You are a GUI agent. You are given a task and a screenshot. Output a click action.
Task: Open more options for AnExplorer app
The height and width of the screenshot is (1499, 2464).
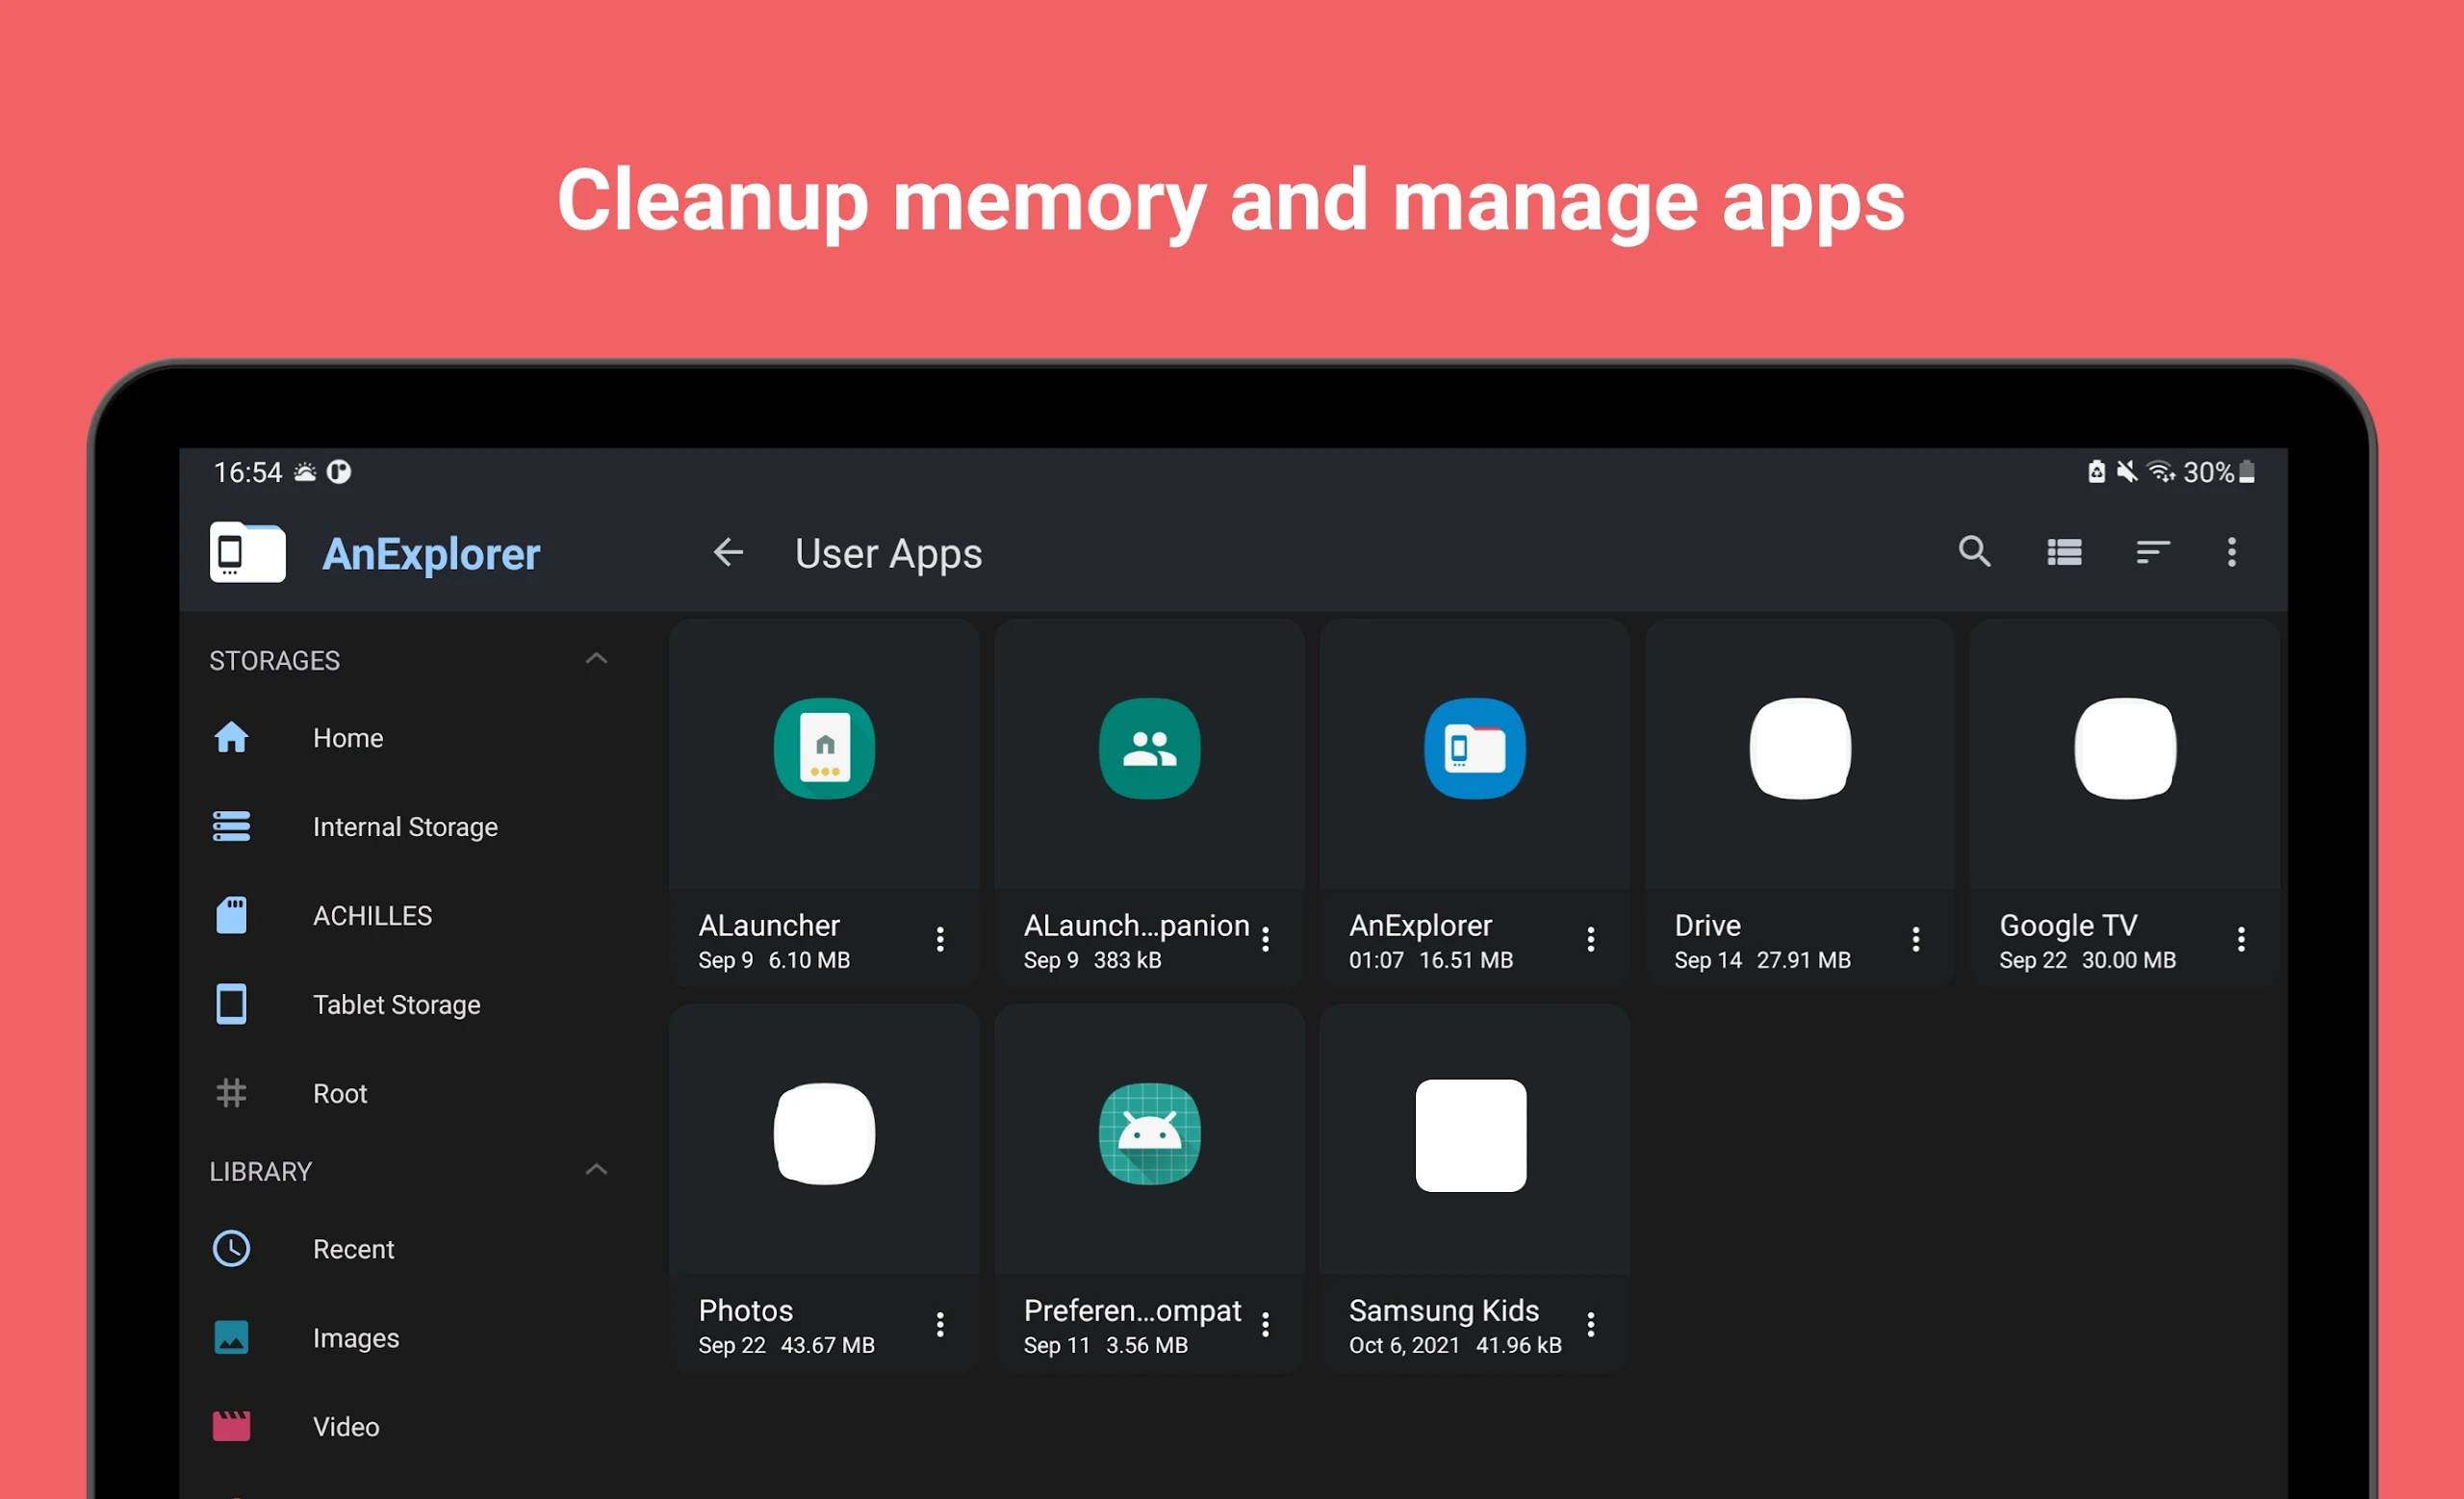coord(1590,939)
